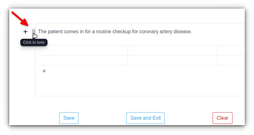Click the red Clear button
The image size is (254, 135).
(222, 118)
